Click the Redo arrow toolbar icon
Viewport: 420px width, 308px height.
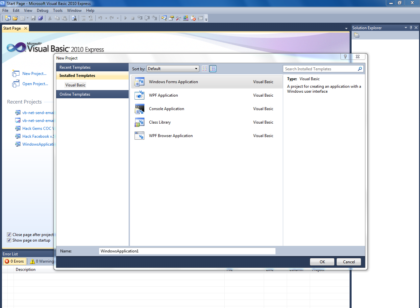point(112,18)
